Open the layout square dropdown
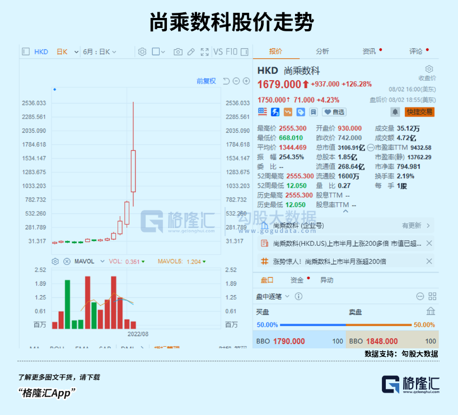The image size is (458, 415). (x=158, y=52)
